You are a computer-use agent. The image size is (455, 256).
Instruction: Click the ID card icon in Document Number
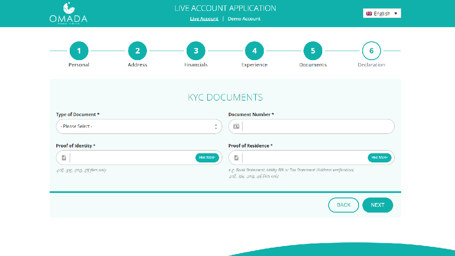pos(236,127)
